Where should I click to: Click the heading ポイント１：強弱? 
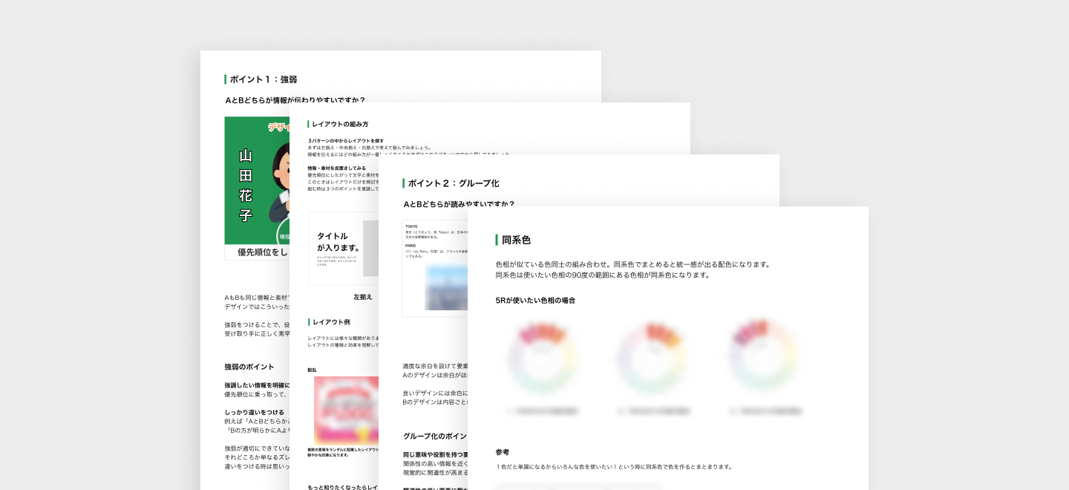[264, 79]
